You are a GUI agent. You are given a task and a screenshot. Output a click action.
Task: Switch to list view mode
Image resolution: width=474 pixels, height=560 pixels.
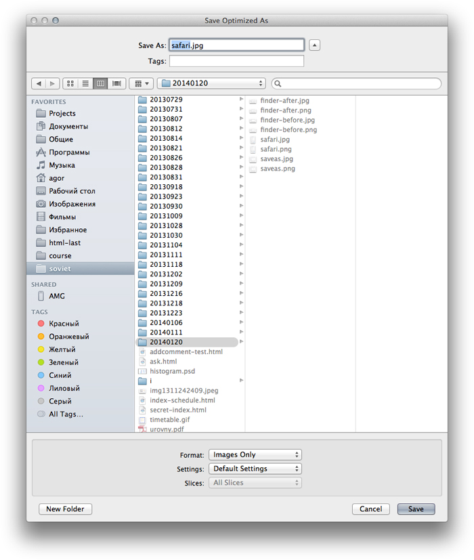click(x=85, y=83)
